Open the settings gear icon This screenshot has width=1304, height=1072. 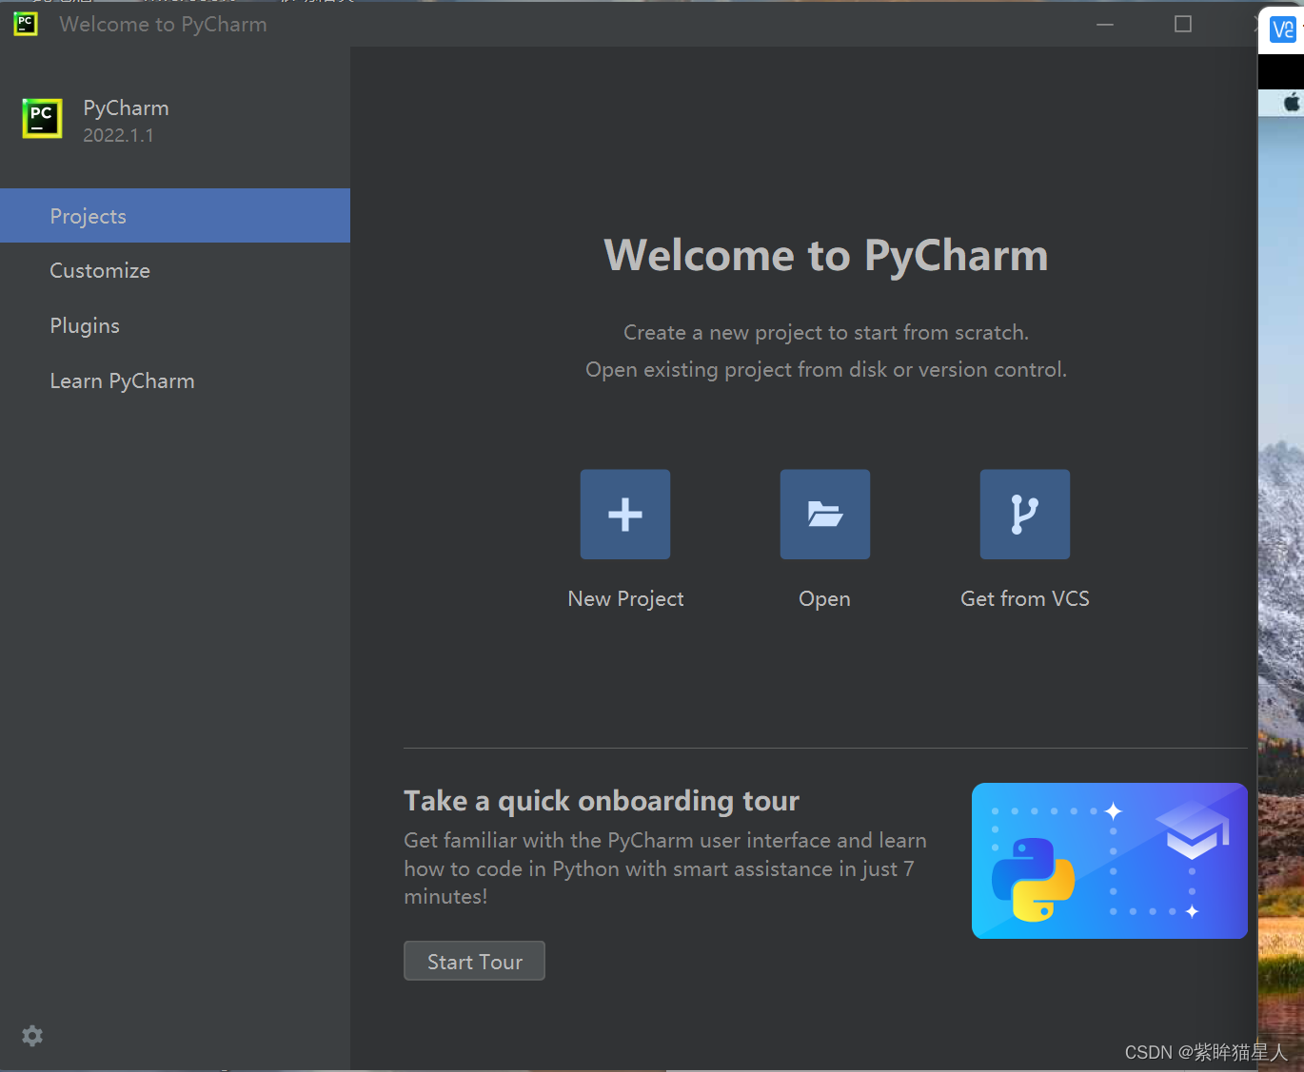32,1036
